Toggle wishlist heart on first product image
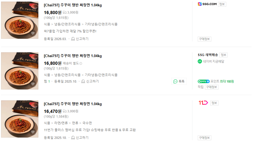The image size is (259, 145). point(33,33)
